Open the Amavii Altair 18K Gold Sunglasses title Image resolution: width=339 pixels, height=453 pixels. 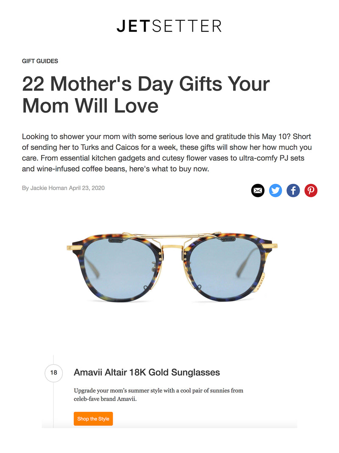pyautogui.click(x=147, y=373)
